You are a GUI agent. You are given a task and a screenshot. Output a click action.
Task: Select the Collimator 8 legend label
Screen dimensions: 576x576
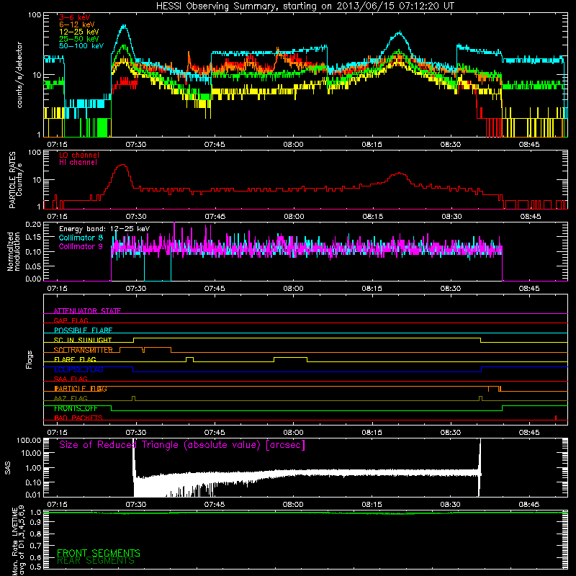click(x=81, y=238)
